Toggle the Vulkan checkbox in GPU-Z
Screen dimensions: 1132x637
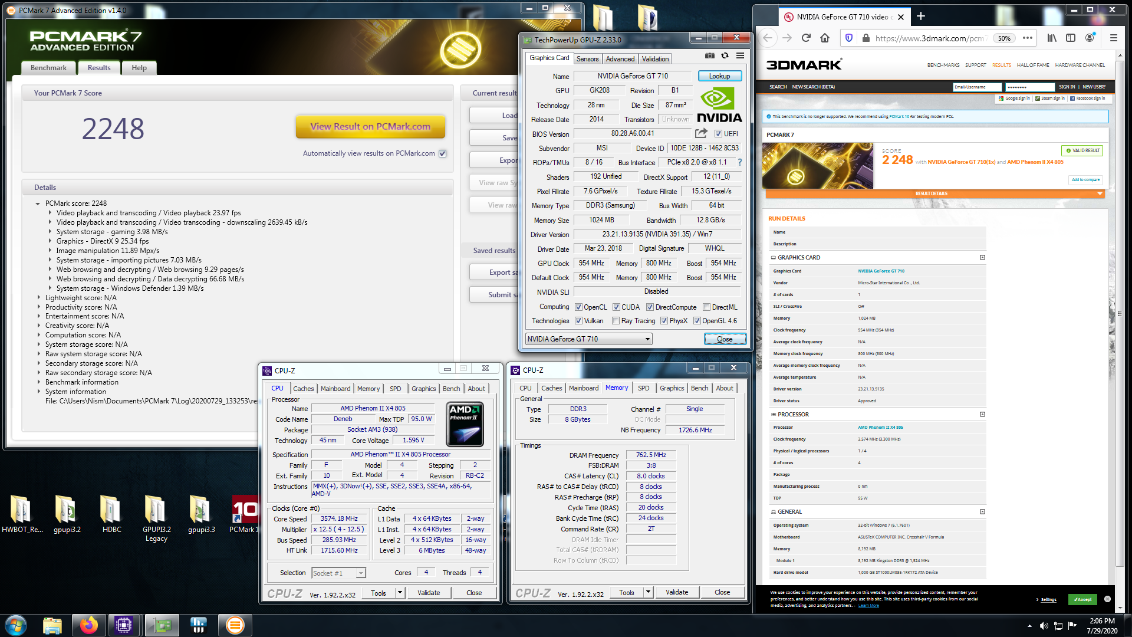[x=579, y=321]
